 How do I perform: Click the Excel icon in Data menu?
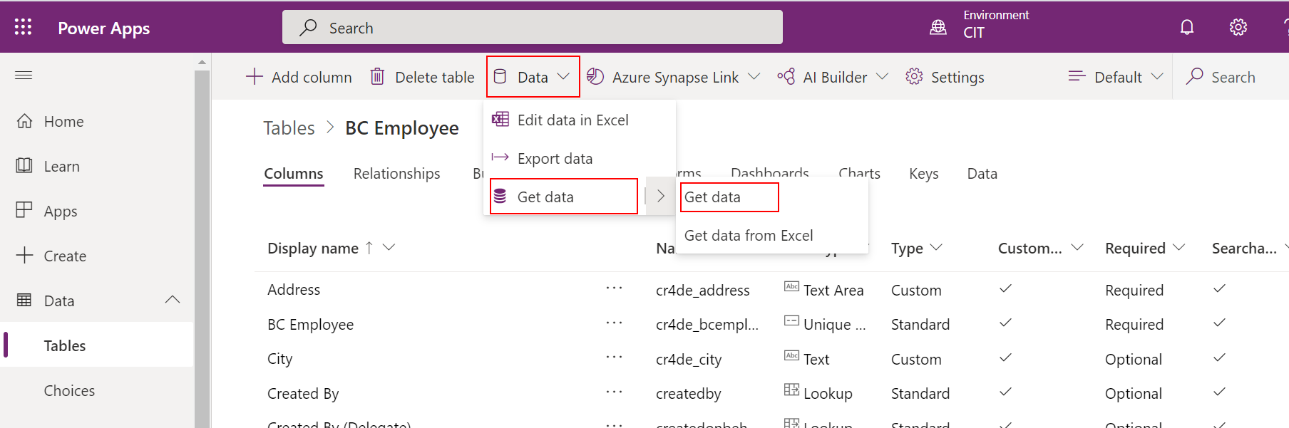500,119
